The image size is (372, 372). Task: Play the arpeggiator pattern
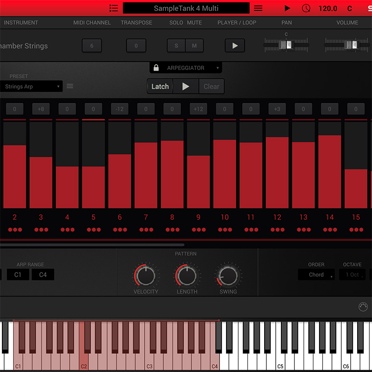pos(186,86)
